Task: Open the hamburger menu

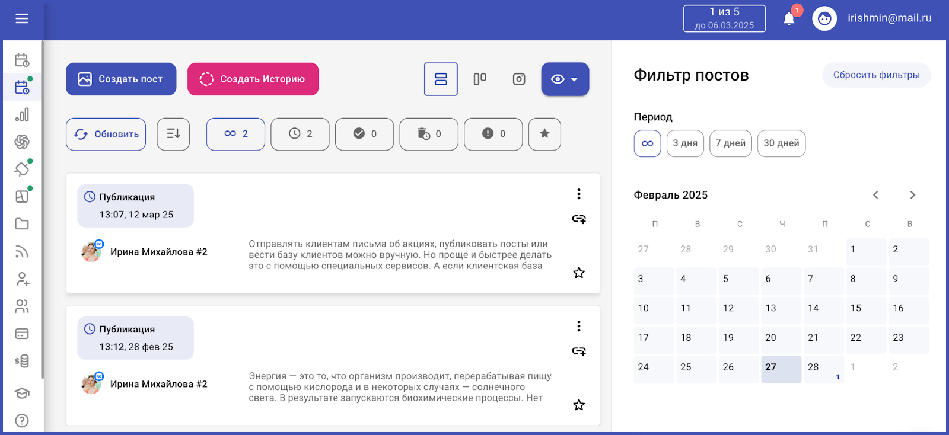Action: click(22, 18)
